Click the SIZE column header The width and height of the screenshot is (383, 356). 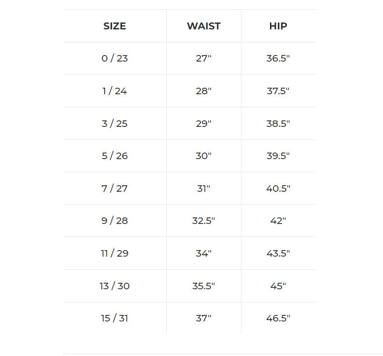114,26
